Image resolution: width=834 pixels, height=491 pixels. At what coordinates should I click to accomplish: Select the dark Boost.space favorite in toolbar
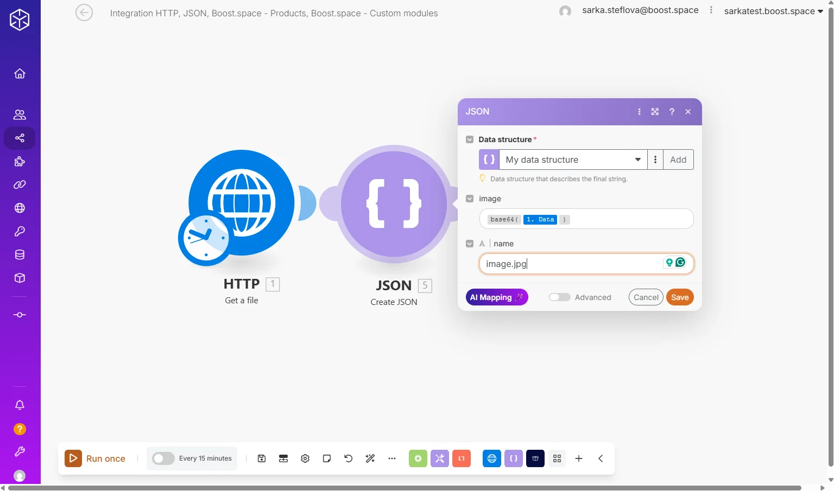pyautogui.click(x=535, y=458)
